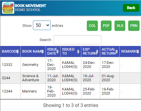Screen dimensions: 141x111
Task: Focus the Search input field
Action: (x=77, y=40)
